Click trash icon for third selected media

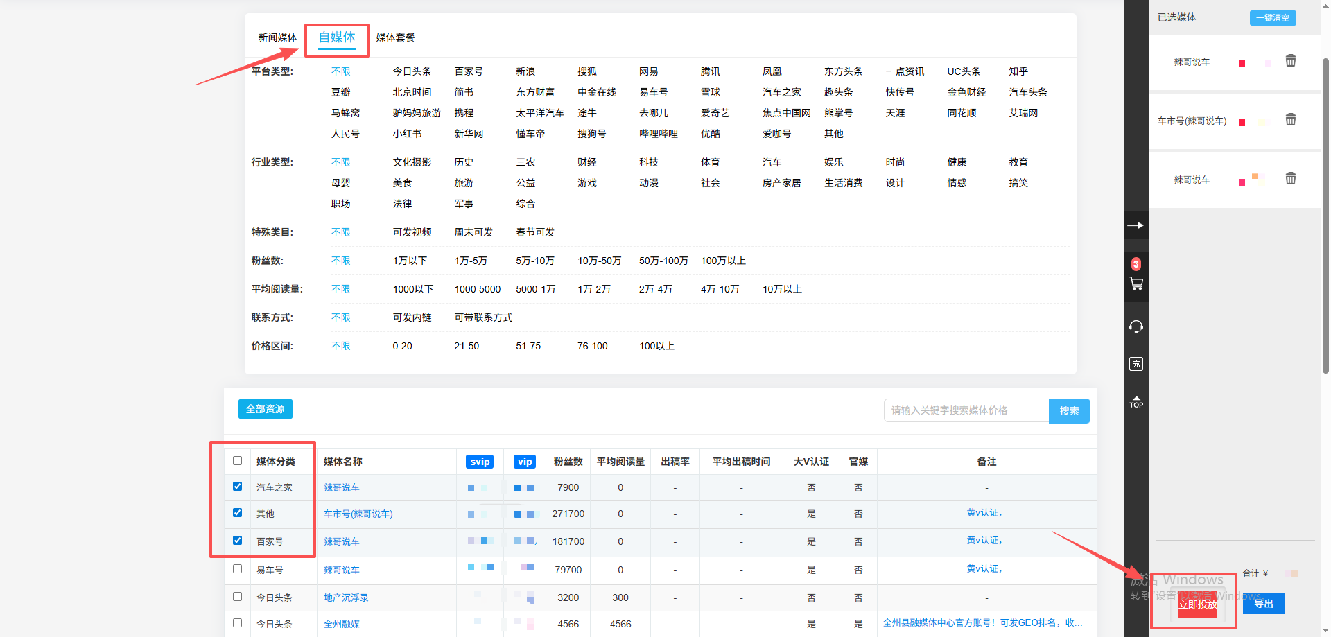pyautogui.click(x=1290, y=179)
